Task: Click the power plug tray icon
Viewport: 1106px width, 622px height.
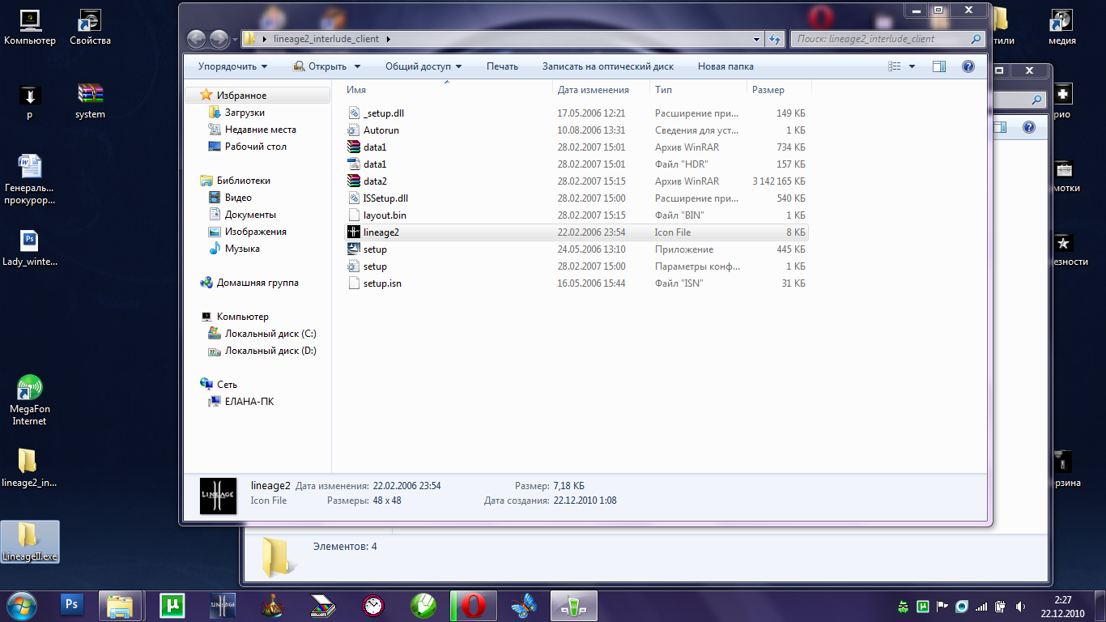Action: (1001, 606)
